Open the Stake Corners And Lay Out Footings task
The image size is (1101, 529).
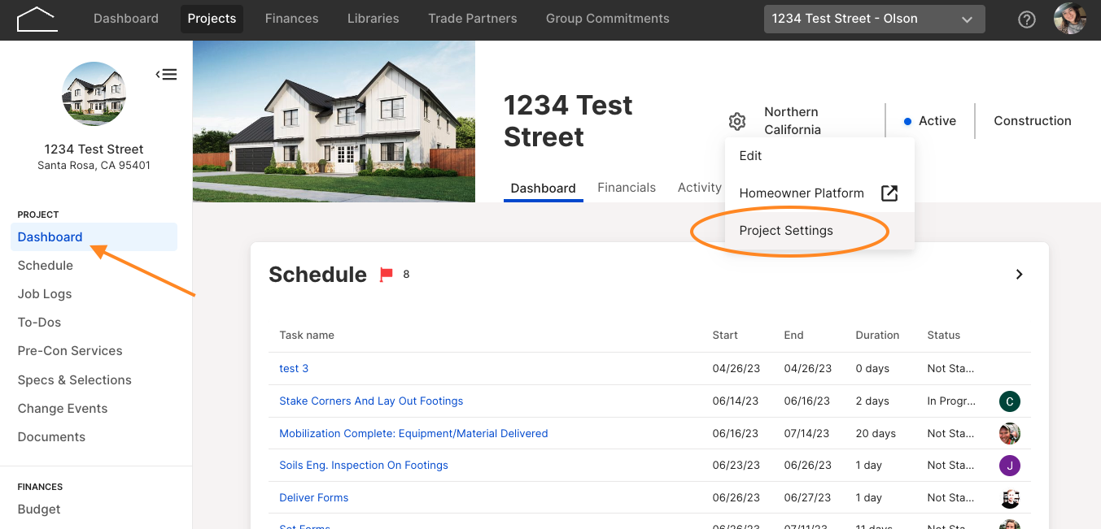click(371, 401)
